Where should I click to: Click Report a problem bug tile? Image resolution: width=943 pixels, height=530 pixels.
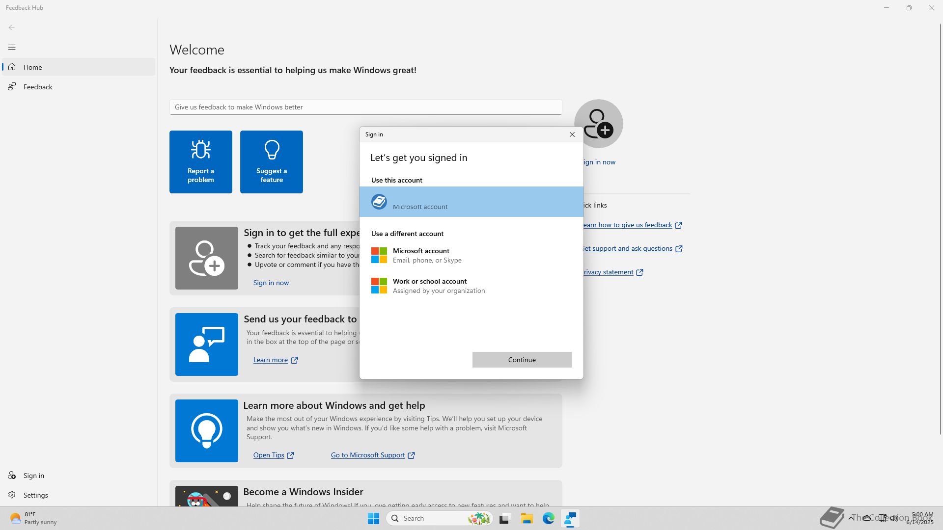(x=200, y=162)
